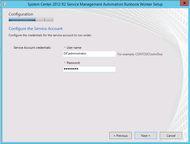
Task: Click the Service Account credentials label
Action: [32, 47]
